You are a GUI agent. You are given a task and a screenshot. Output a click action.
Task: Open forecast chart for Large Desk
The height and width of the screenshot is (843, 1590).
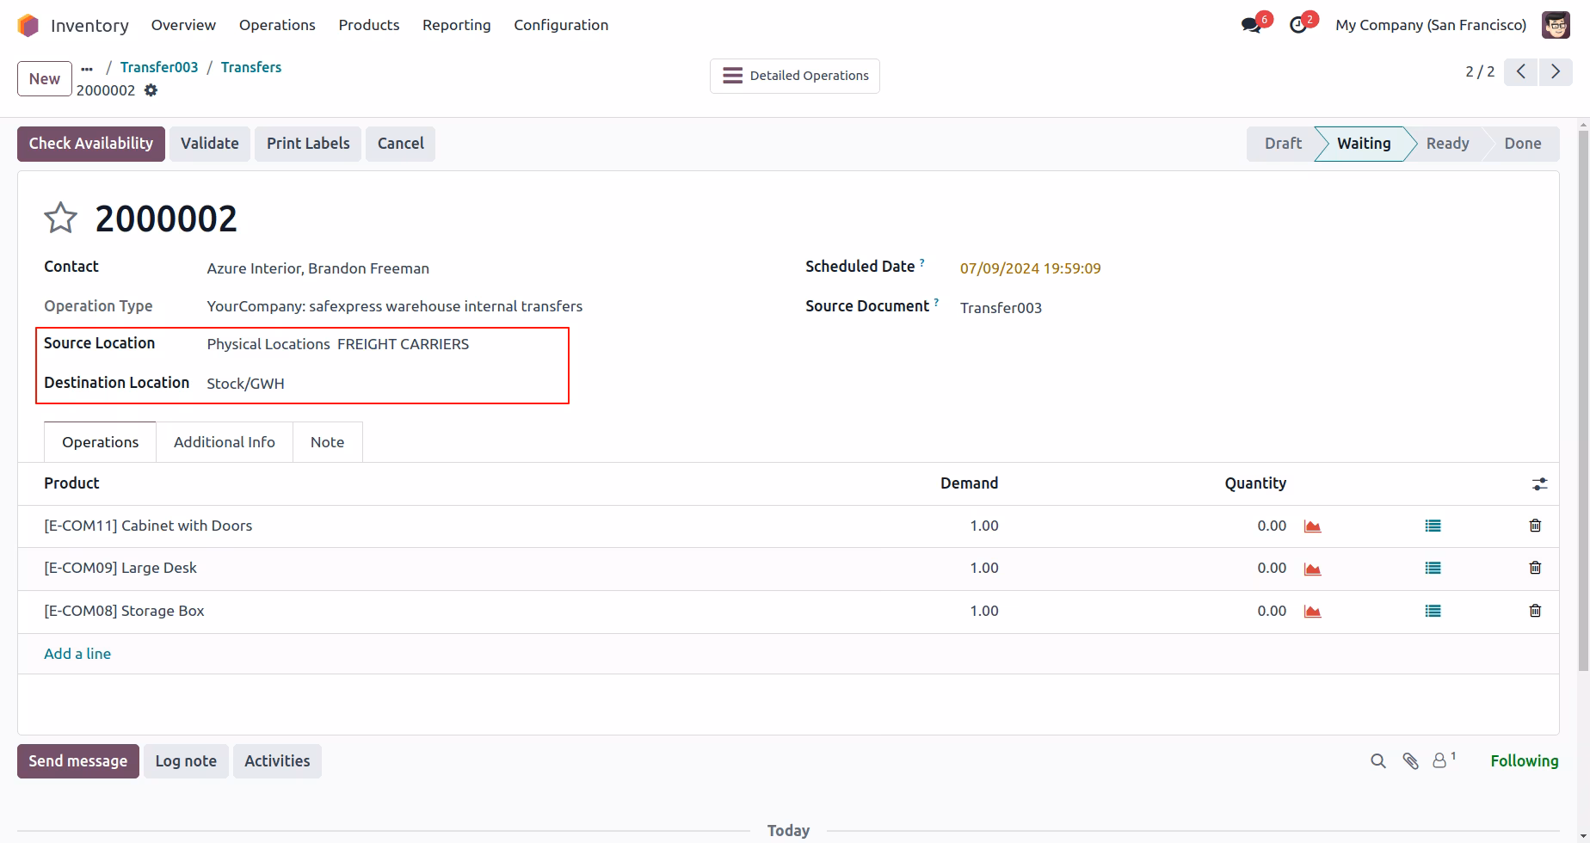point(1312,569)
